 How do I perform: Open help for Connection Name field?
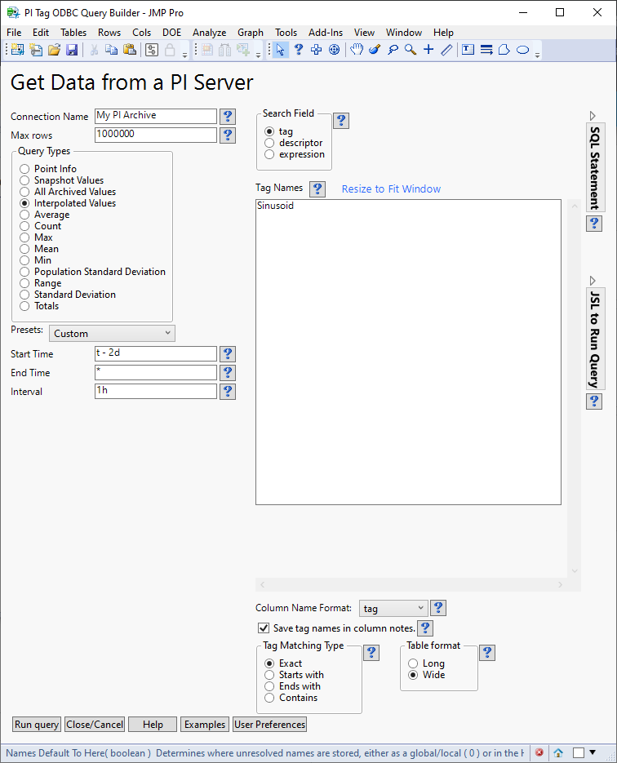[x=228, y=117]
